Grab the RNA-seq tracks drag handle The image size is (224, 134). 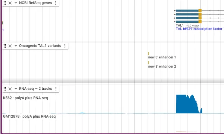5,89
